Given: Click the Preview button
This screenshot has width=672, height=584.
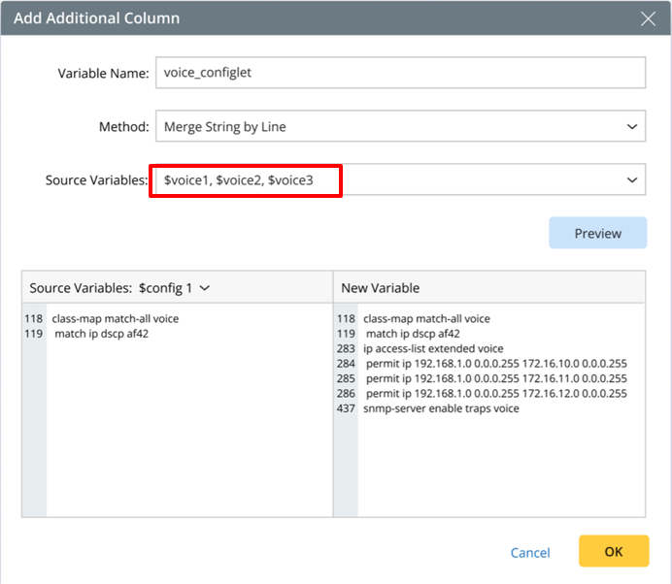Looking at the screenshot, I should coord(597,234).
